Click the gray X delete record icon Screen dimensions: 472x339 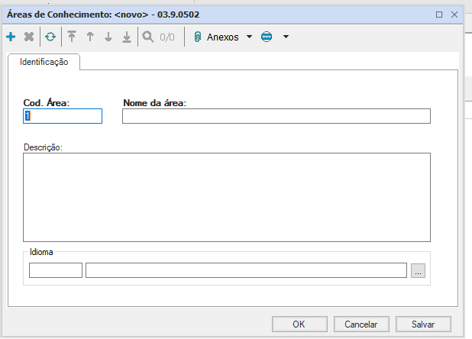pyautogui.click(x=29, y=37)
